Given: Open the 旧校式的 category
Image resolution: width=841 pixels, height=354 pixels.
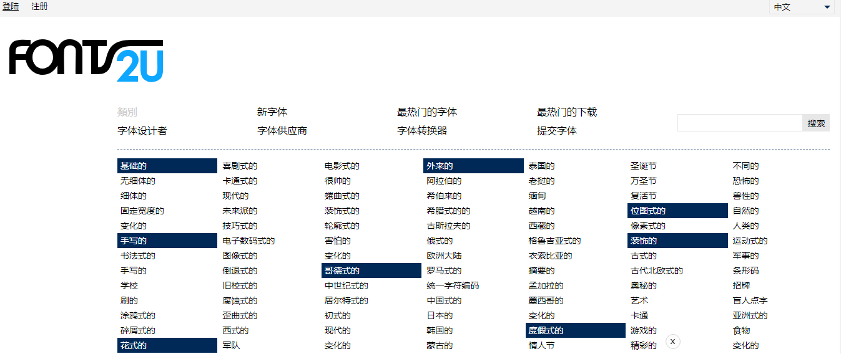Looking at the screenshot, I should pyautogui.click(x=240, y=285).
